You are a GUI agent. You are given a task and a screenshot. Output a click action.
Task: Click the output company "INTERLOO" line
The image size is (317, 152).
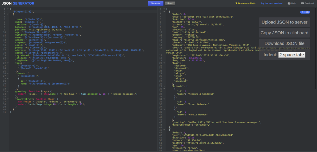[187, 37]
